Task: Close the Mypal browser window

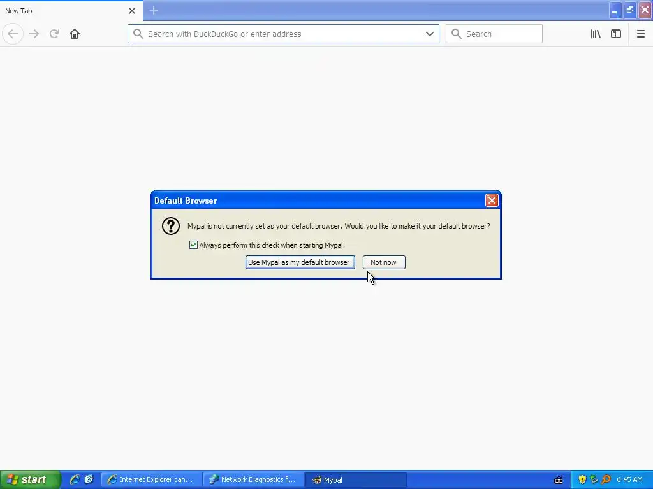Action: [645, 10]
